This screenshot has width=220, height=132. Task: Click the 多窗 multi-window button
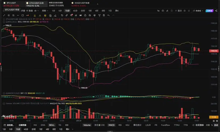[x=23, y=11]
